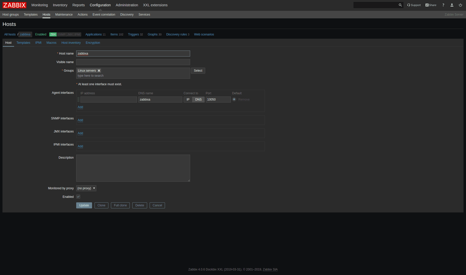The height and width of the screenshot is (275, 466).
Task: Remove the Linux servers group chip
Action: (99, 71)
